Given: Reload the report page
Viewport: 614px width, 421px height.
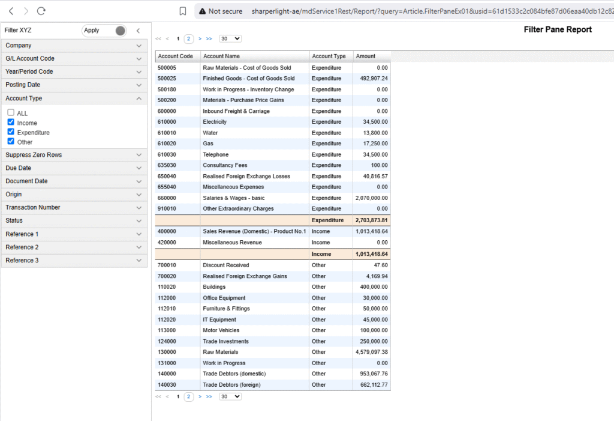Looking at the screenshot, I should coord(41,11).
